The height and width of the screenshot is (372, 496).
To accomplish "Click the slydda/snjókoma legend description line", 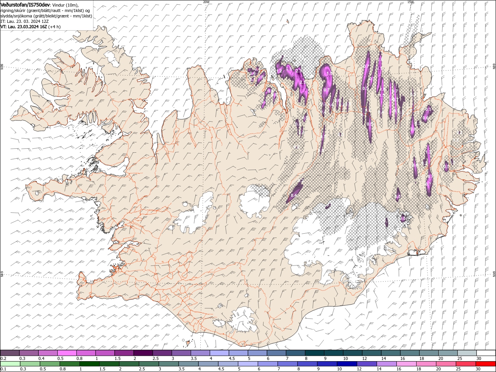I will point(46,16).
